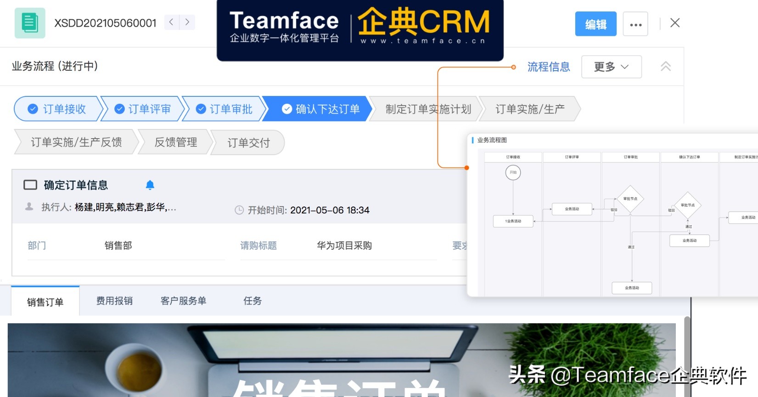Go to next record with right arrow
Image resolution: width=758 pixels, height=397 pixels.
coord(187,22)
